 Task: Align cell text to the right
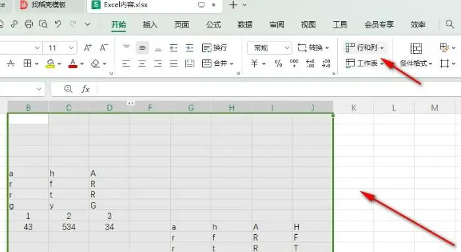click(158, 63)
